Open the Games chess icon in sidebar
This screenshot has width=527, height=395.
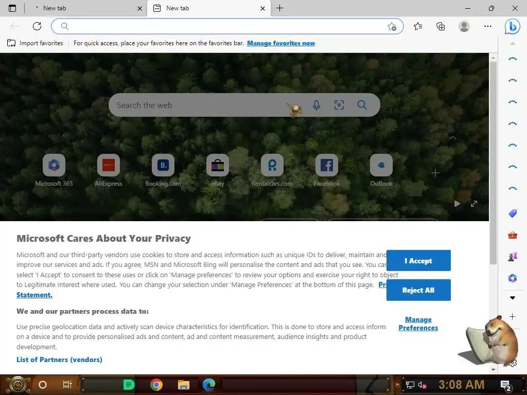tap(512, 257)
